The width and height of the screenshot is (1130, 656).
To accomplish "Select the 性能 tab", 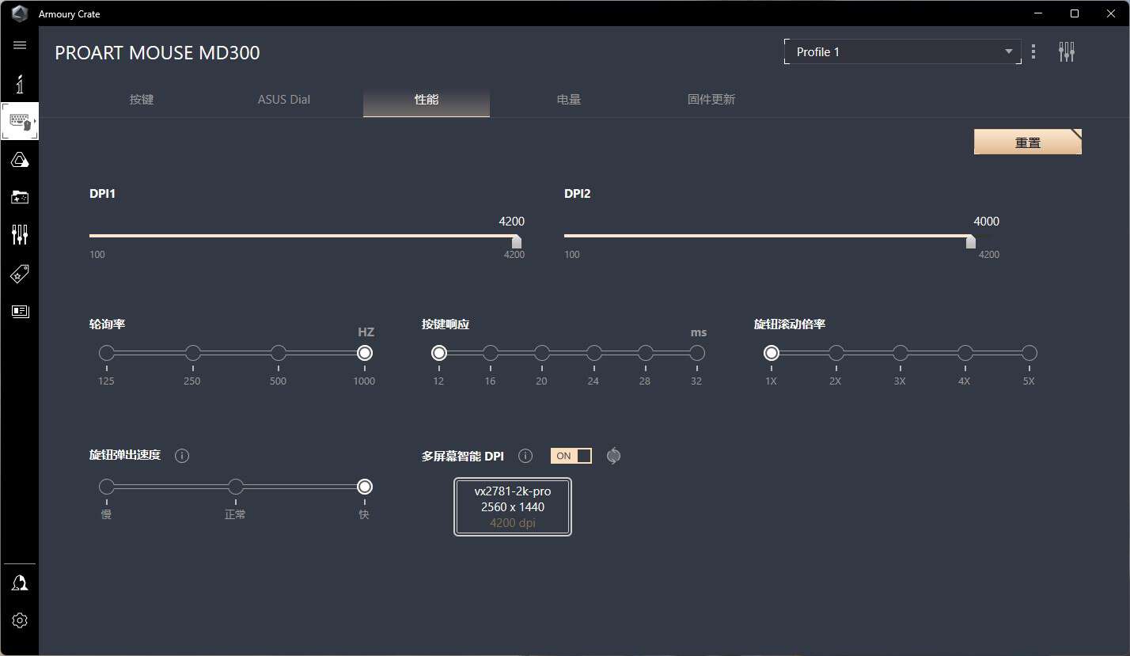I will (x=427, y=100).
